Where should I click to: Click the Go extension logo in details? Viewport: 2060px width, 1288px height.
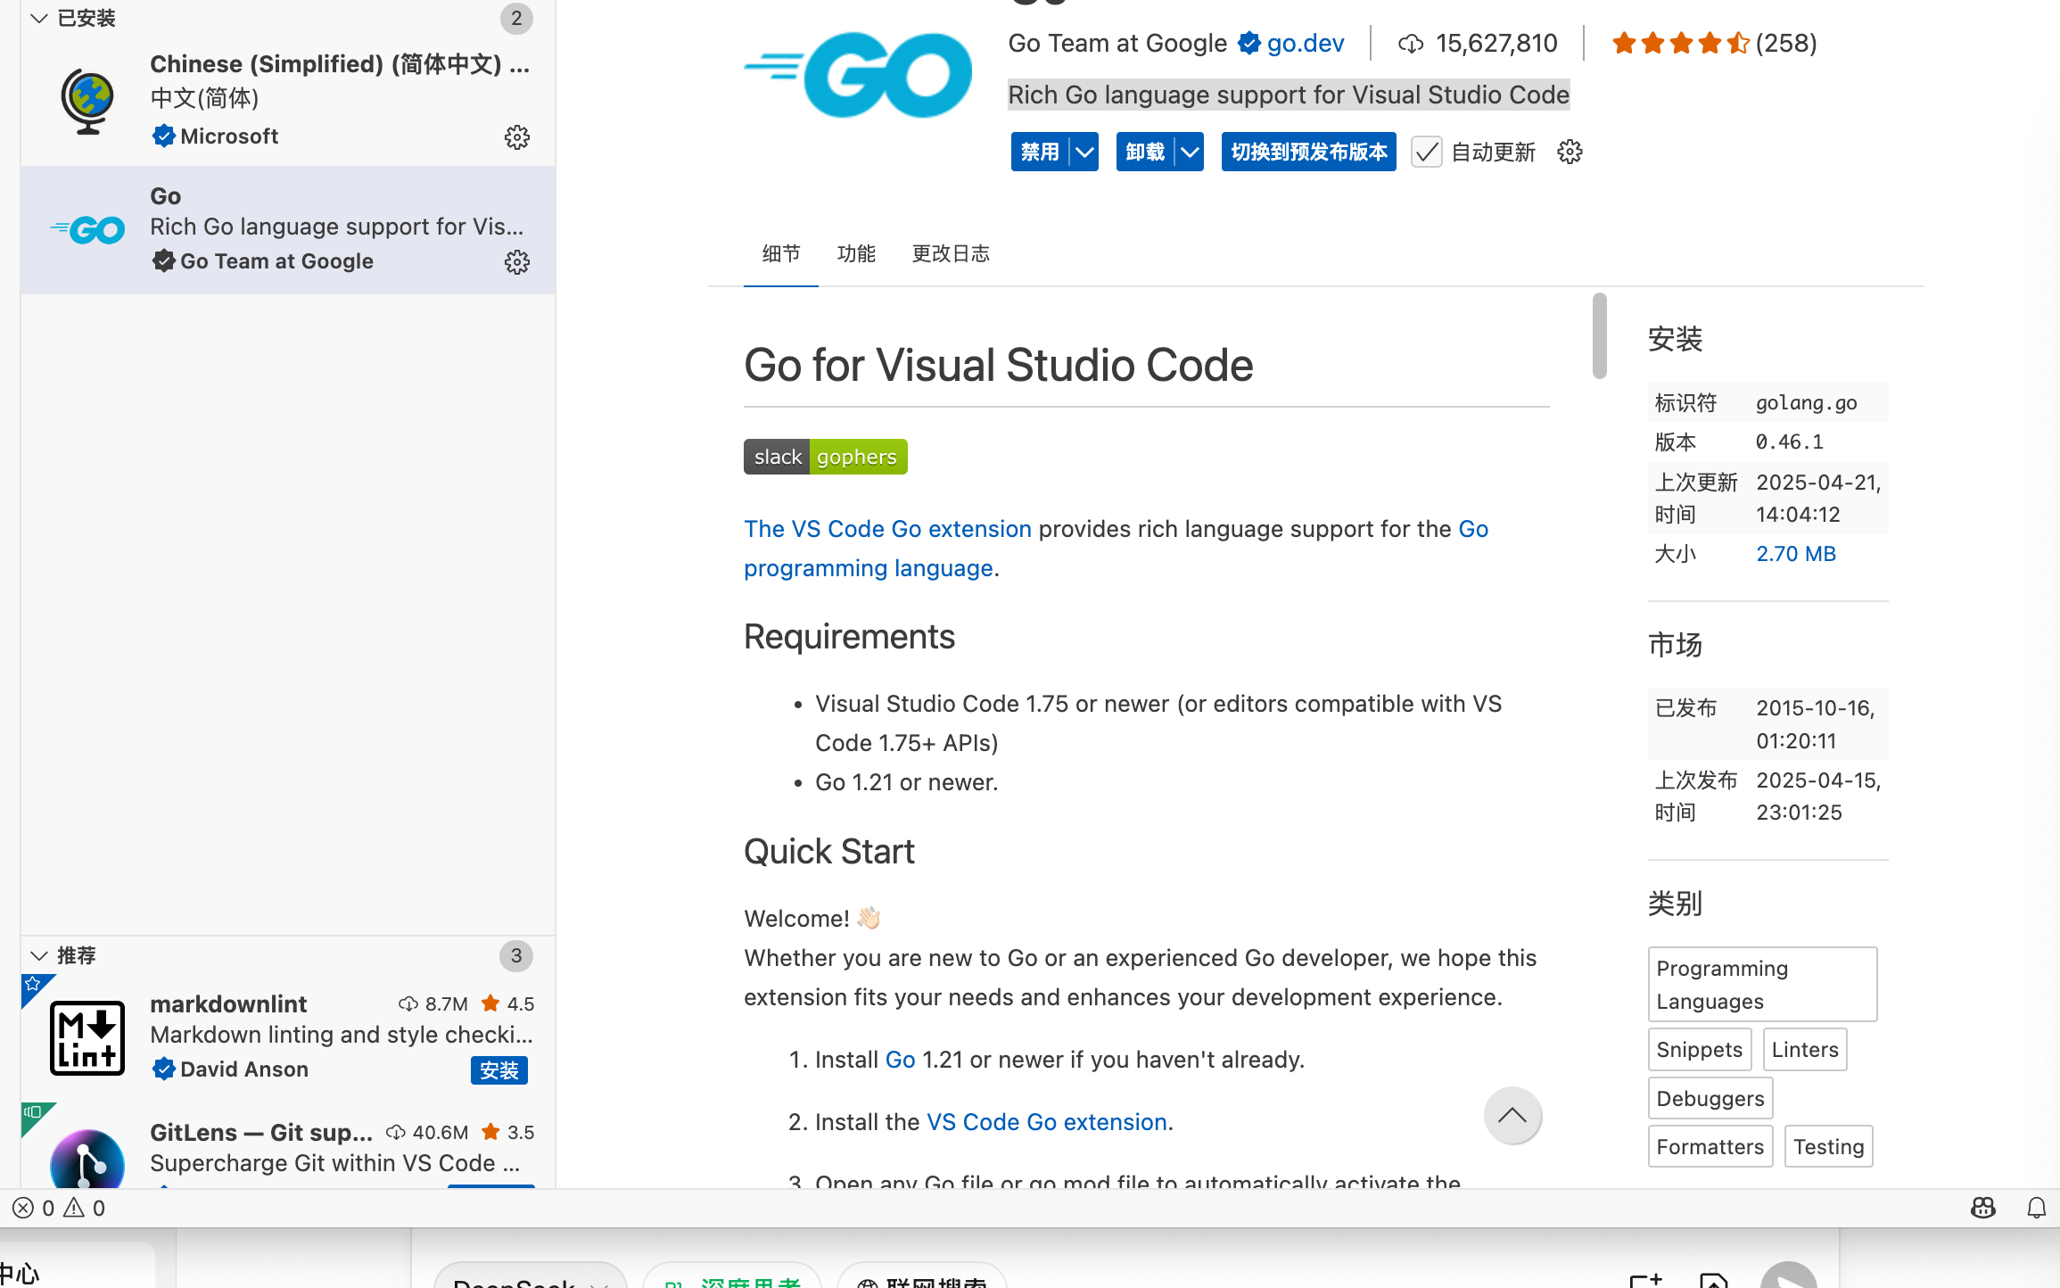pyautogui.click(x=858, y=75)
